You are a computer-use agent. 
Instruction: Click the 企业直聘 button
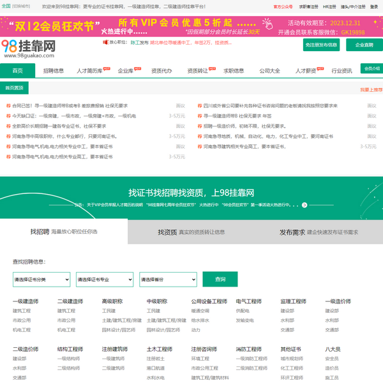pyautogui.click(x=364, y=45)
